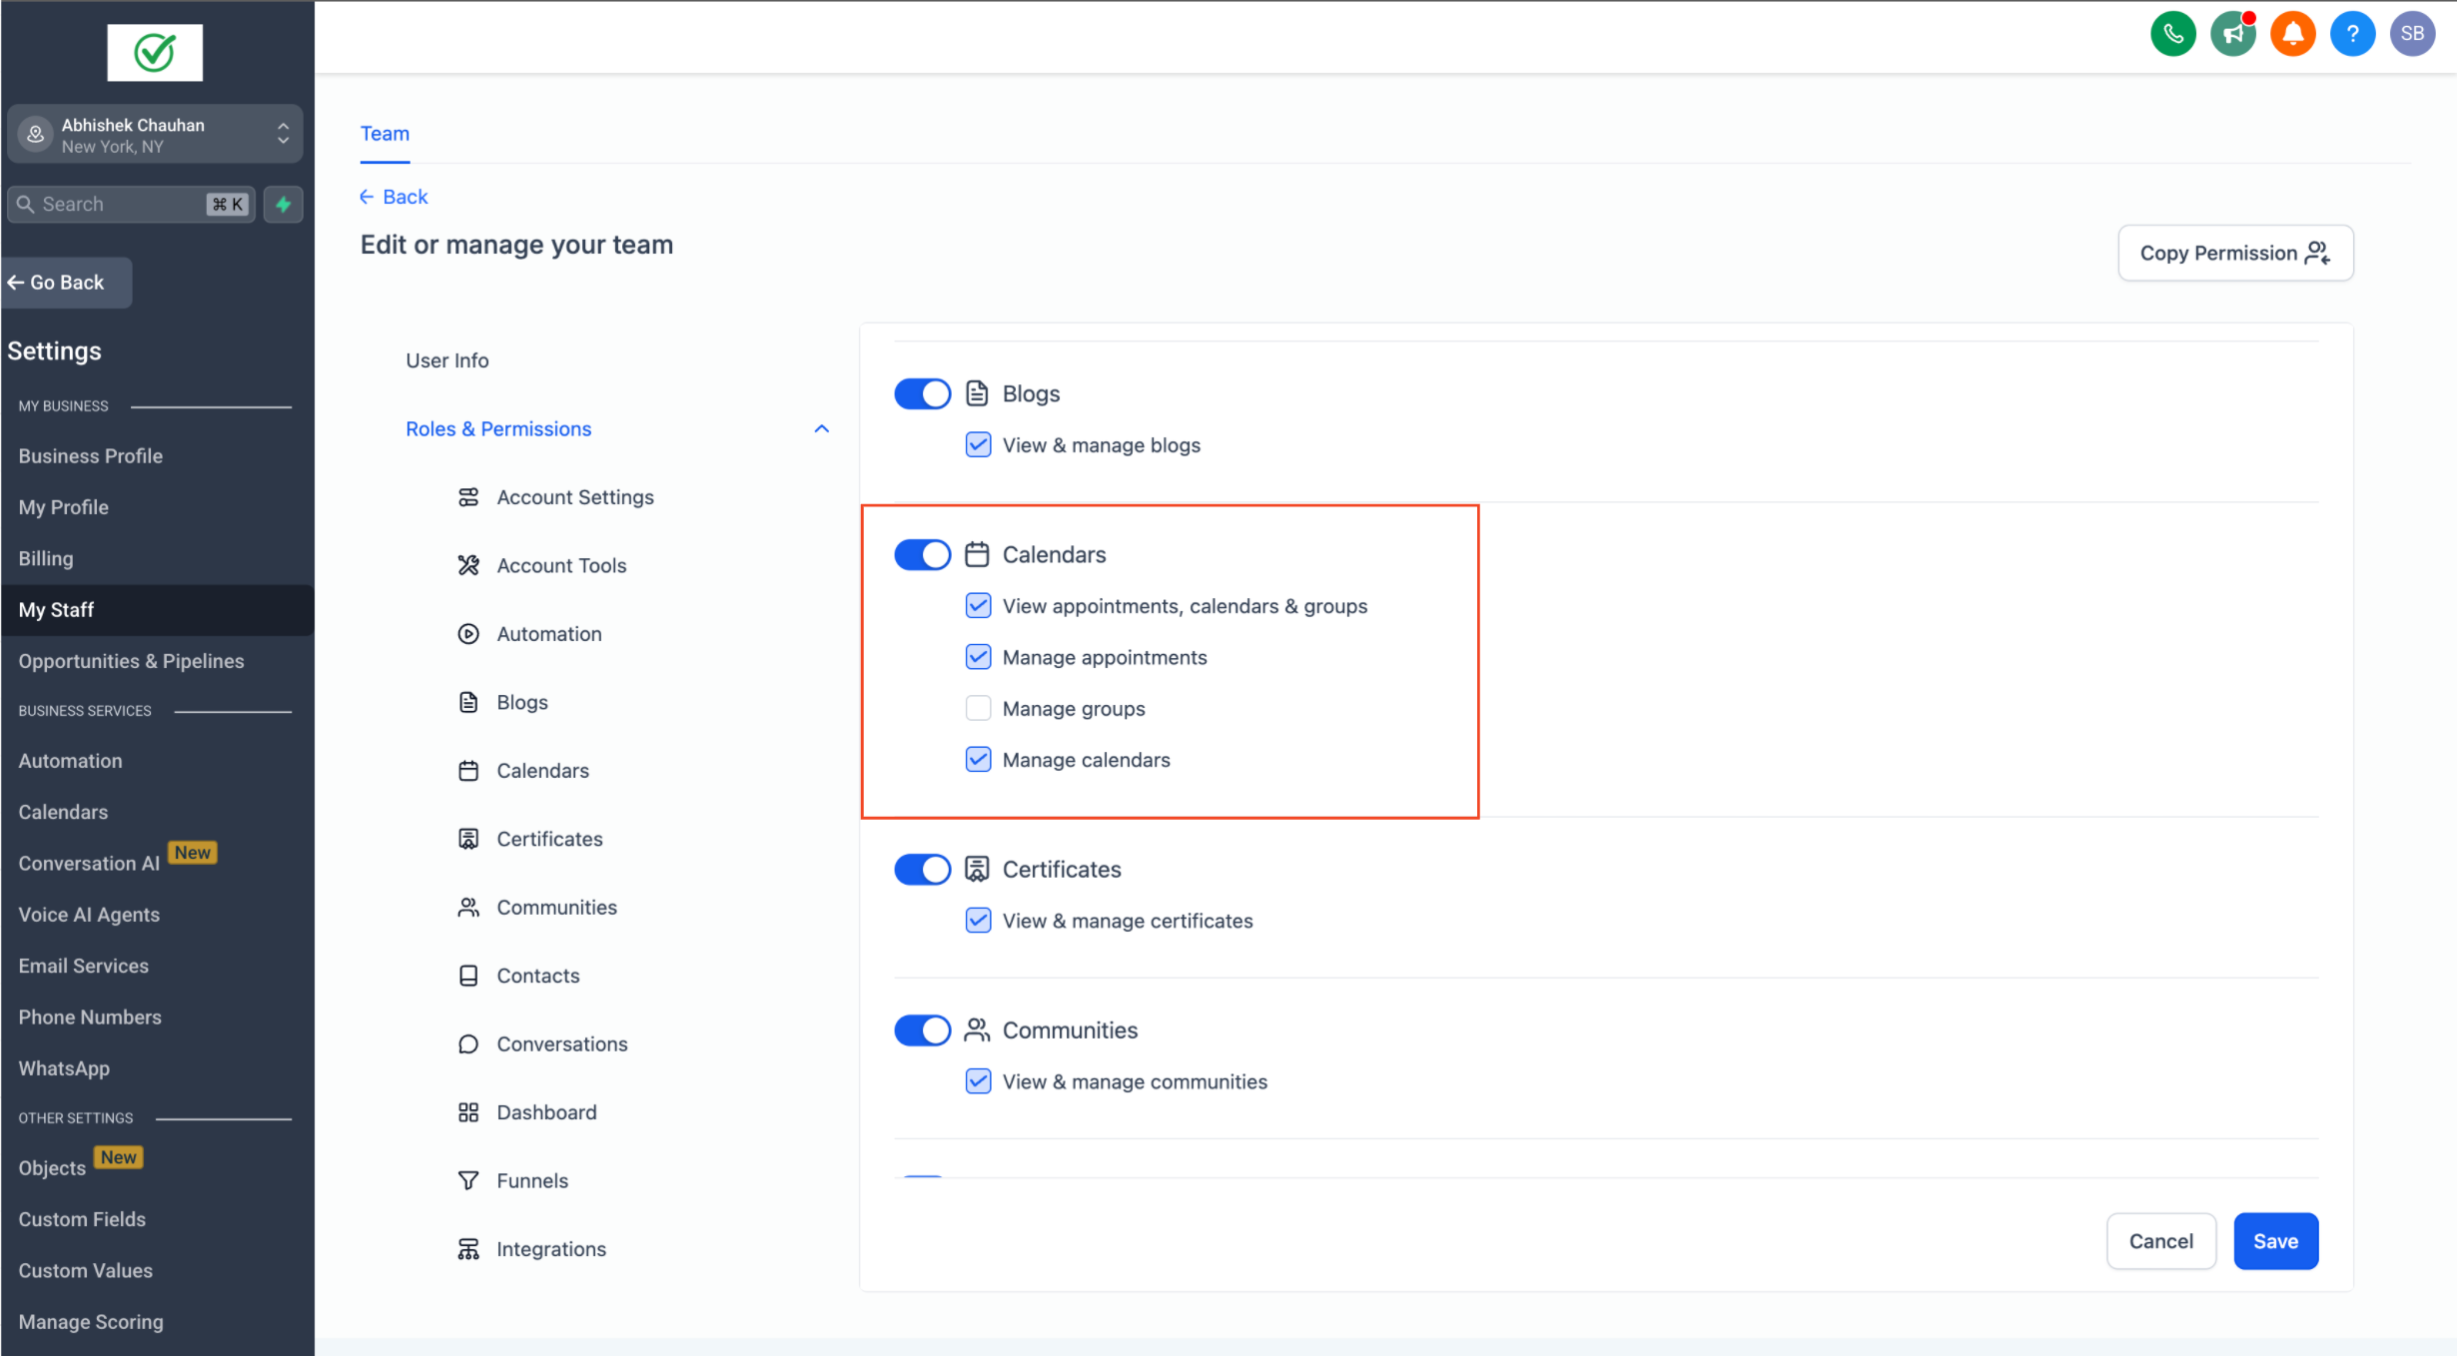Viewport: 2457px width, 1356px height.
Task: Click the Copy Permission button
Action: pyautogui.click(x=2235, y=253)
